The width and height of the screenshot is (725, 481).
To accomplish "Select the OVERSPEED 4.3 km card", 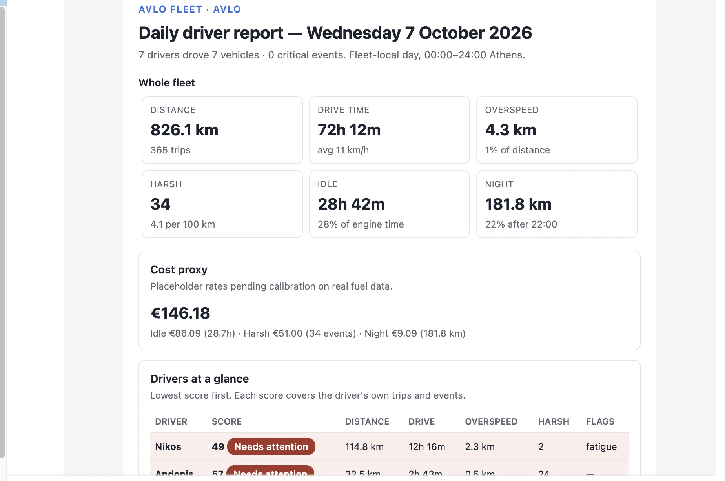I will coord(557,130).
